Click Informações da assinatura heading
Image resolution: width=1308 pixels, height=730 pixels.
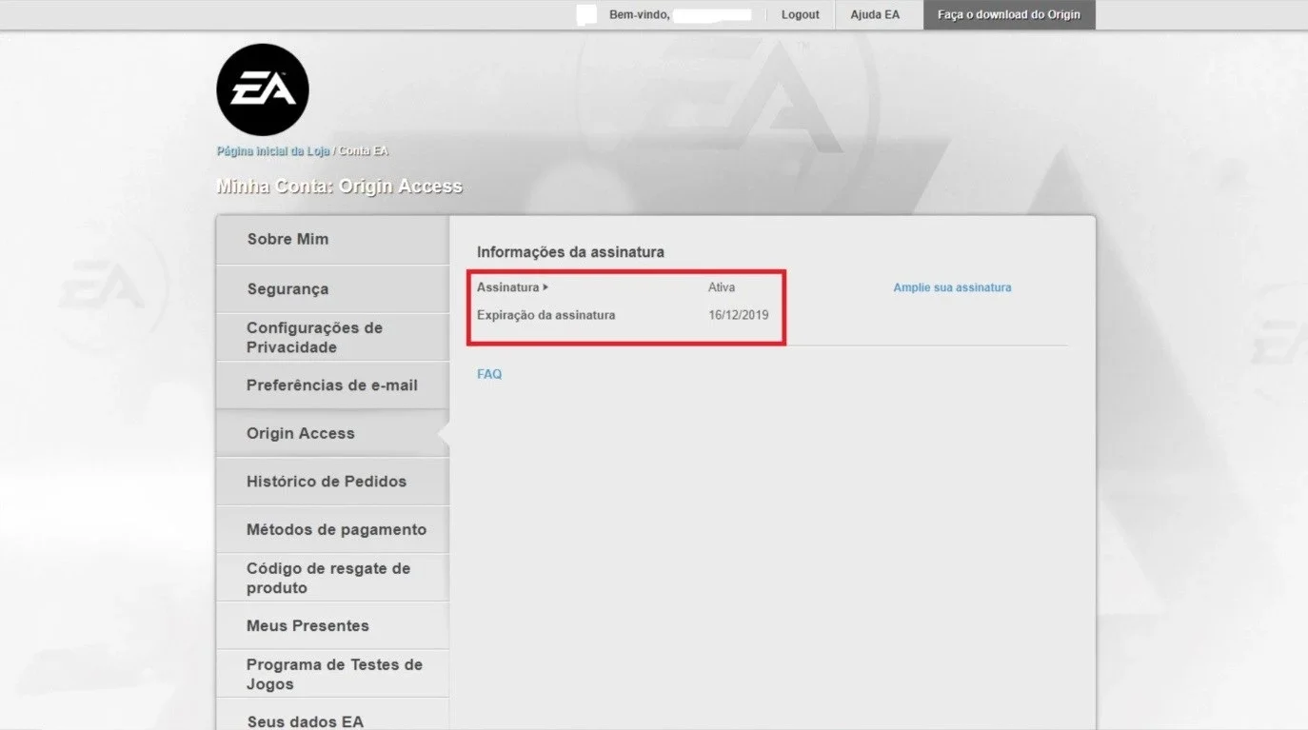[x=570, y=252]
